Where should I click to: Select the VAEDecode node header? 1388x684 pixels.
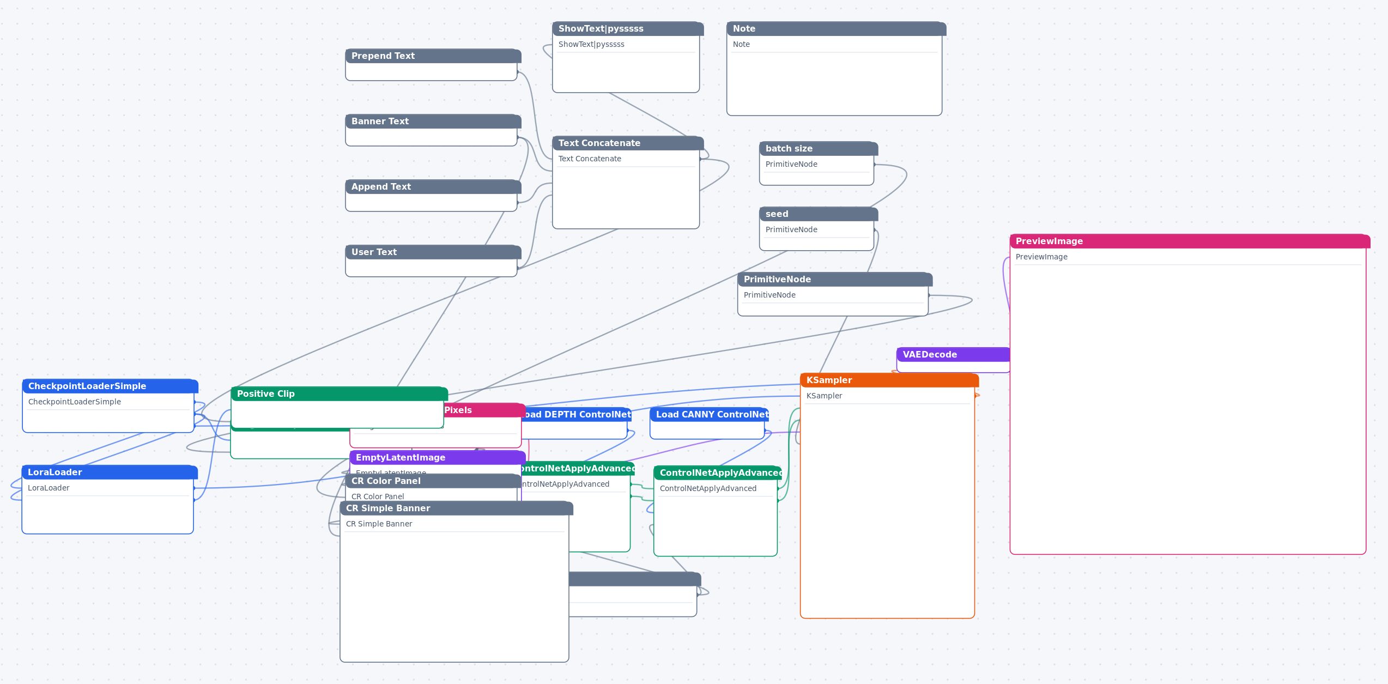(x=953, y=355)
